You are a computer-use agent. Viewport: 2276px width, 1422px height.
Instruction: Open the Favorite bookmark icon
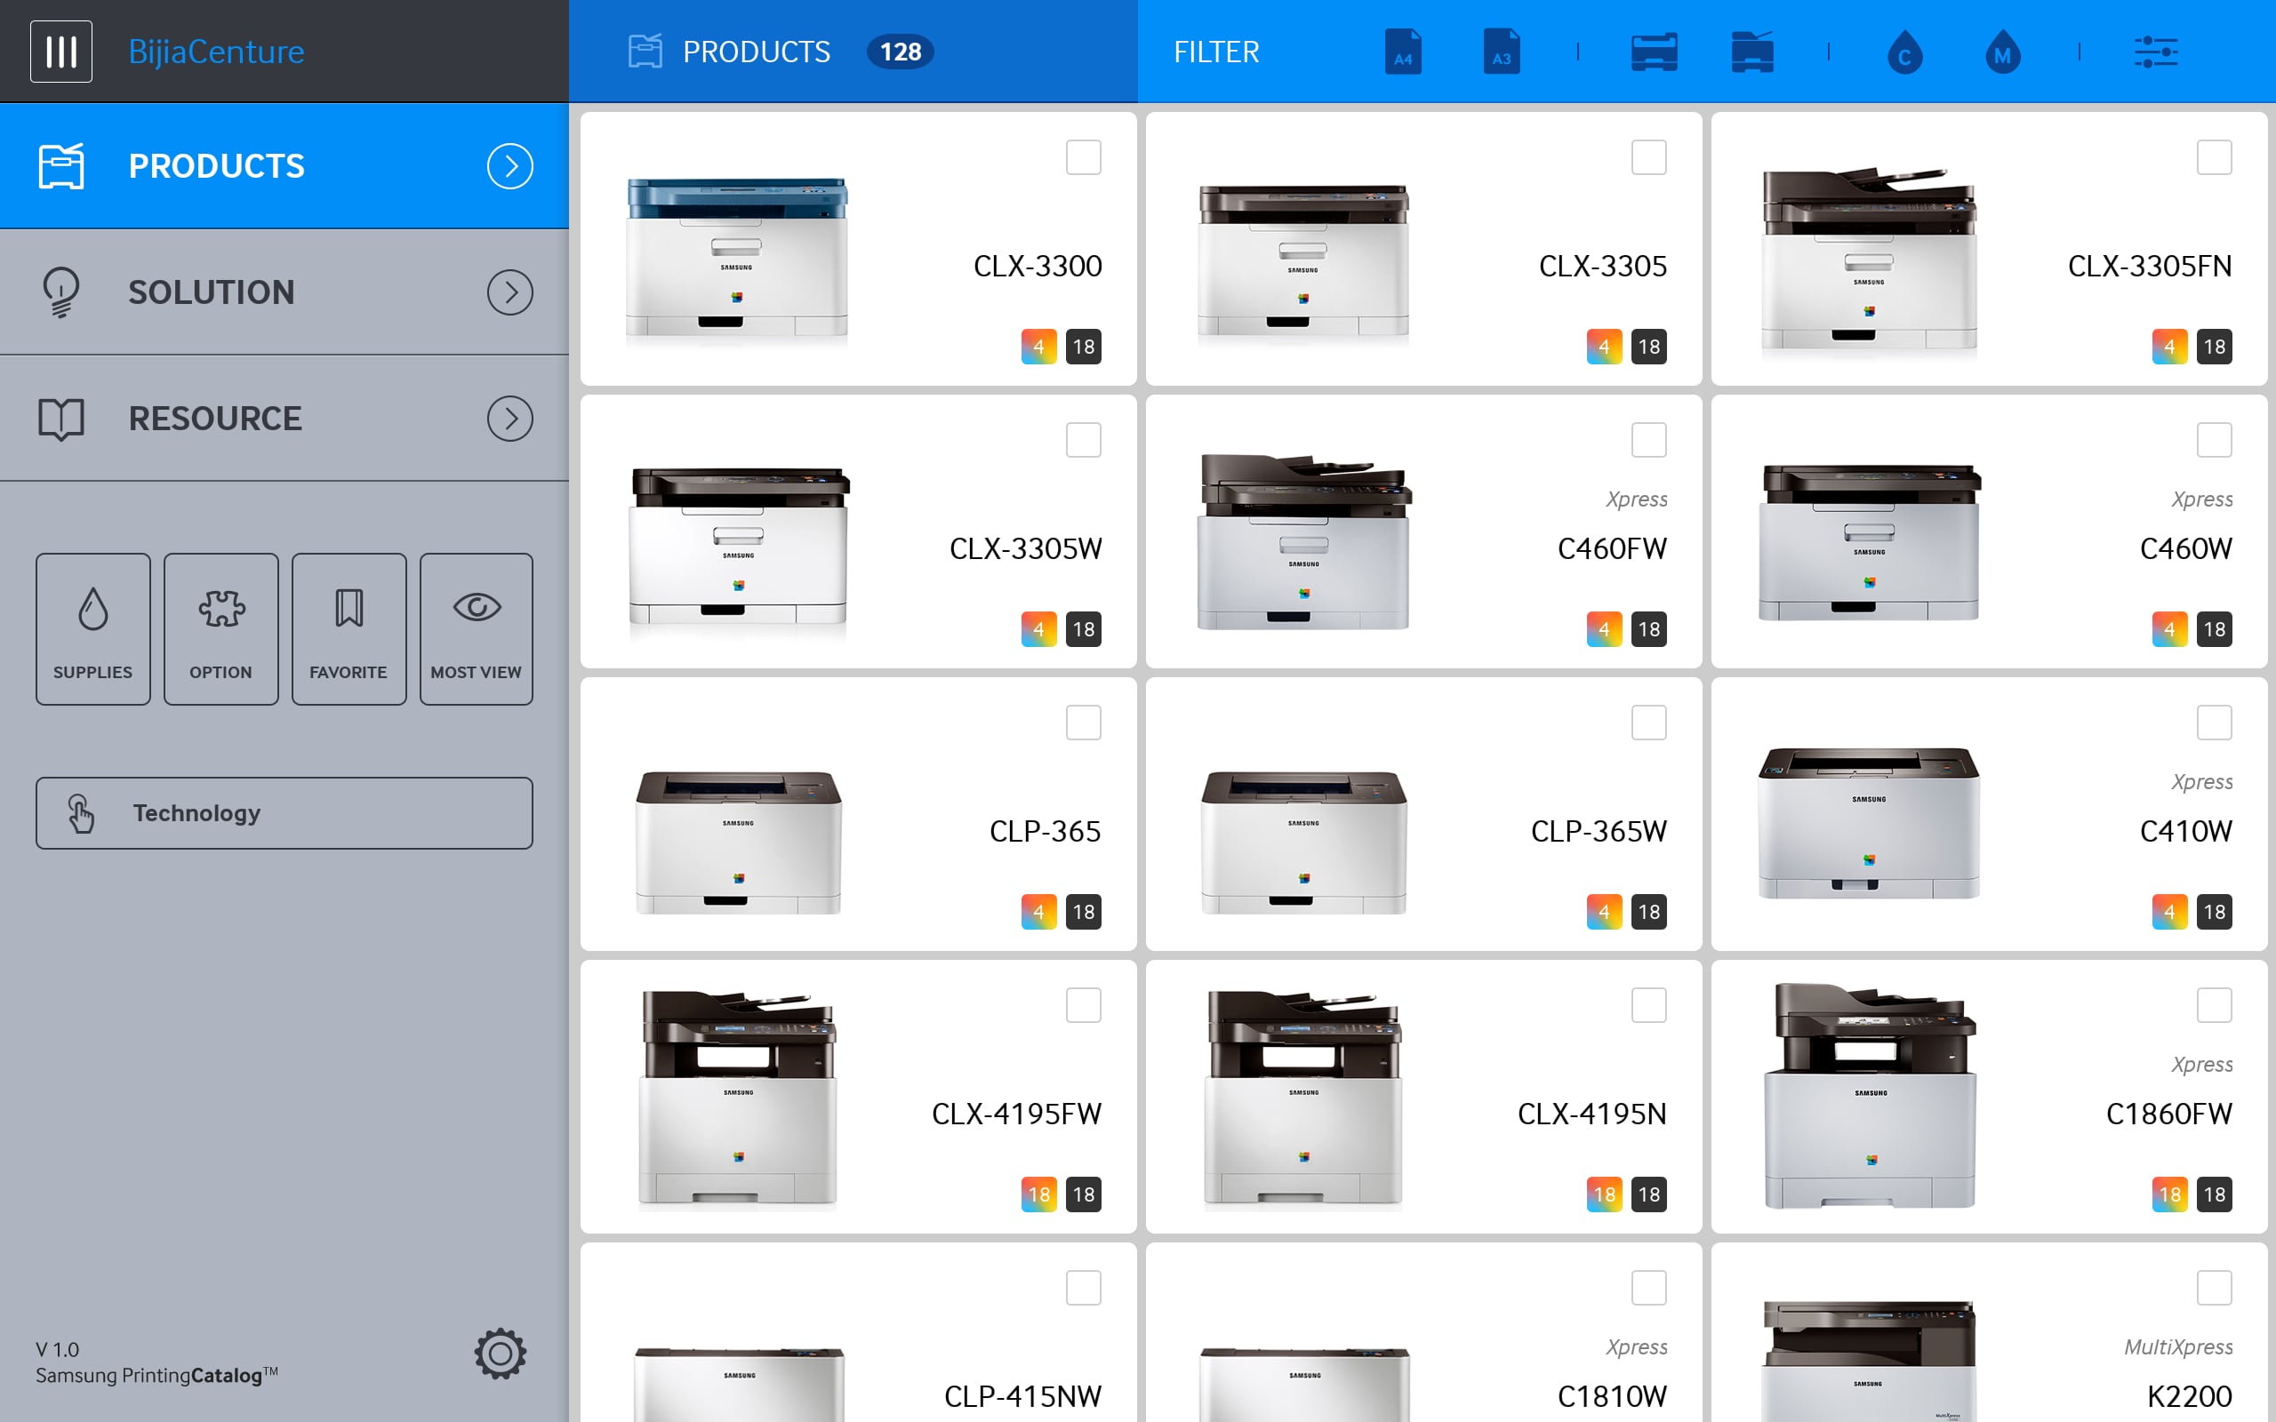pos(349,629)
